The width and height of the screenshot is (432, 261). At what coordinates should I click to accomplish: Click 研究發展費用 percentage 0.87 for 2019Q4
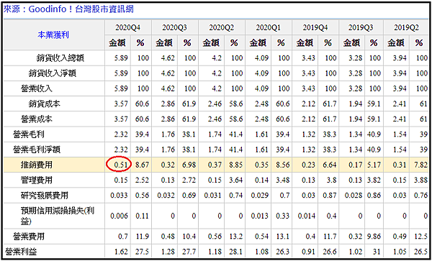[329, 196]
